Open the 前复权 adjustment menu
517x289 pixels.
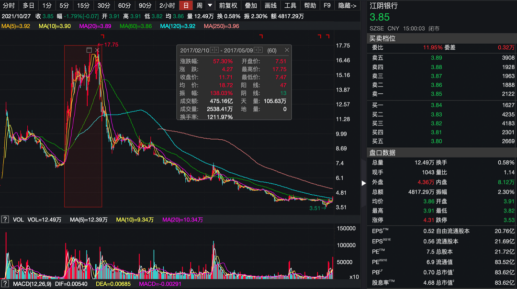click(228, 5)
